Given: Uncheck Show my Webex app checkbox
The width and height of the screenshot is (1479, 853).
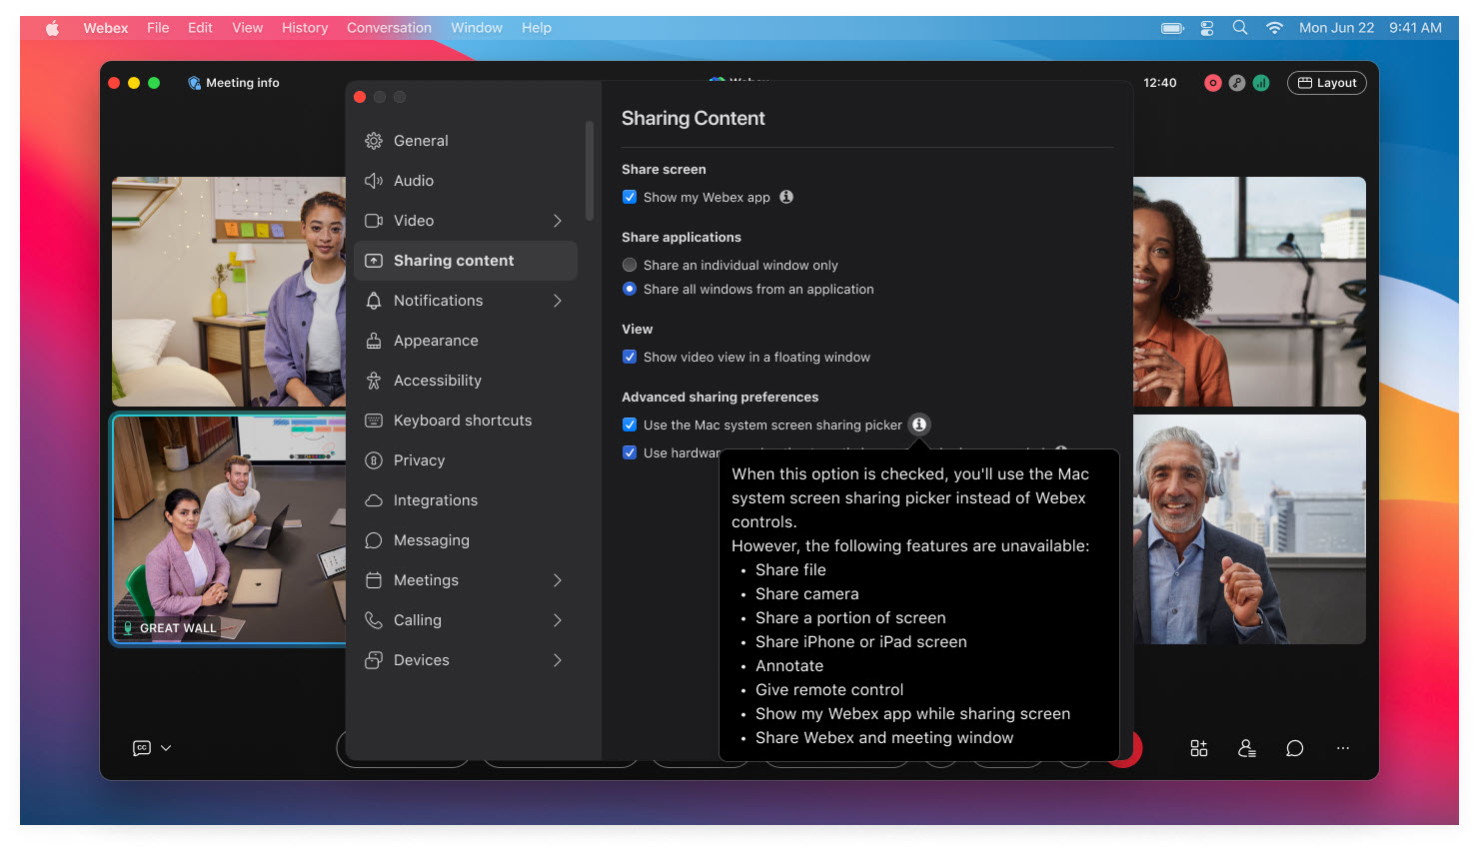Looking at the screenshot, I should click(630, 197).
